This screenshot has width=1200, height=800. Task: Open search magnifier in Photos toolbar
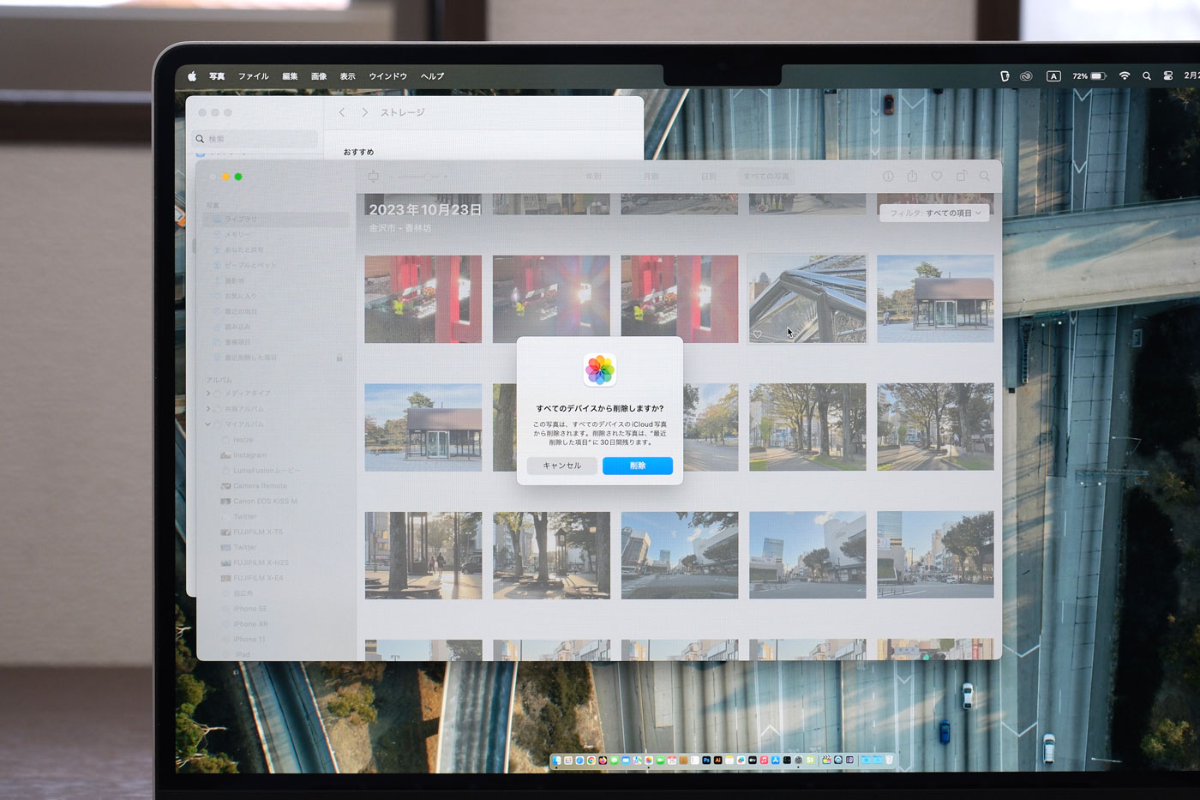tap(985, 176)
